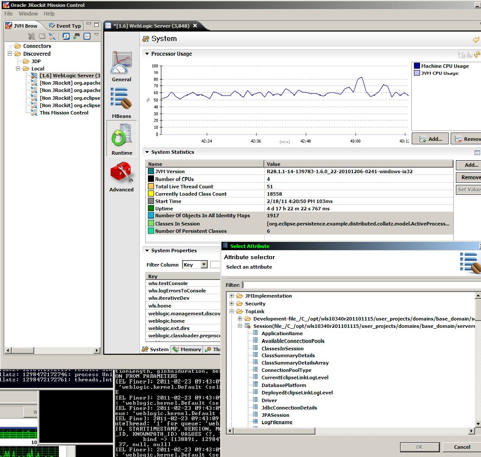The image size is (481, 457).
Task: Click the management console chart icon in JVM Browser toolbar
Action: click(87, 36)
